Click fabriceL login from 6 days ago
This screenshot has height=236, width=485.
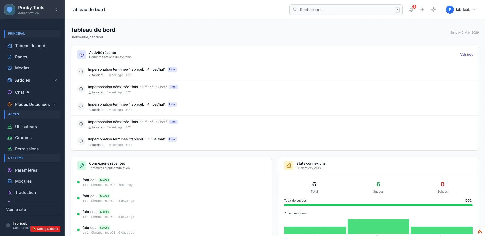tap(171, 230)
